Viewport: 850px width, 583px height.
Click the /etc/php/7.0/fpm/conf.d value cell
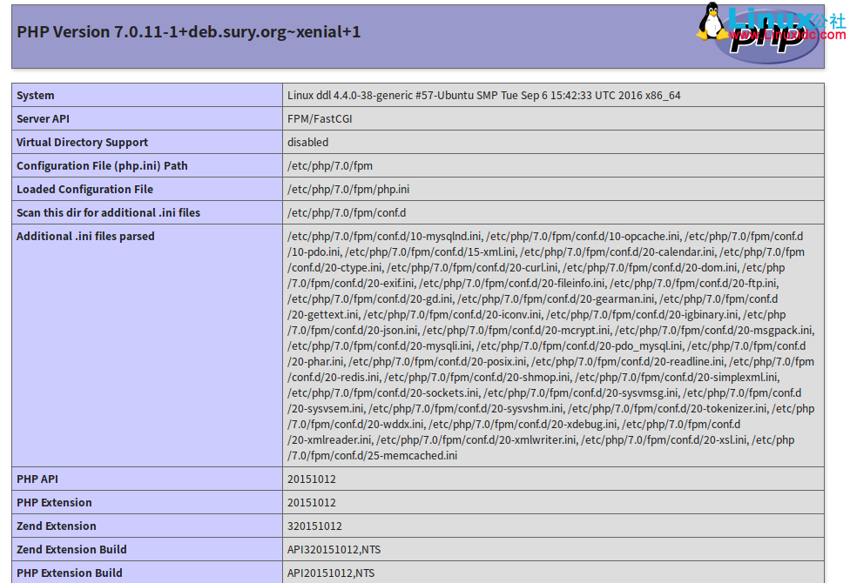click(347, 213)
